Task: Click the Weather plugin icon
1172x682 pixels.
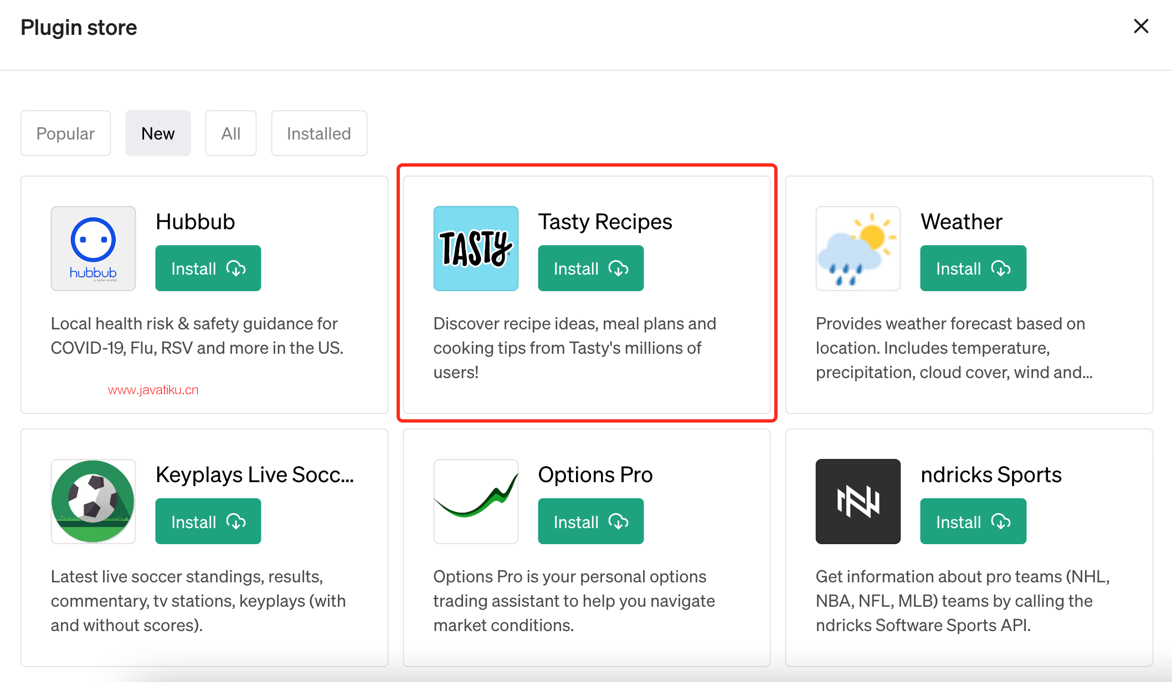Action: tap(858, 249)
